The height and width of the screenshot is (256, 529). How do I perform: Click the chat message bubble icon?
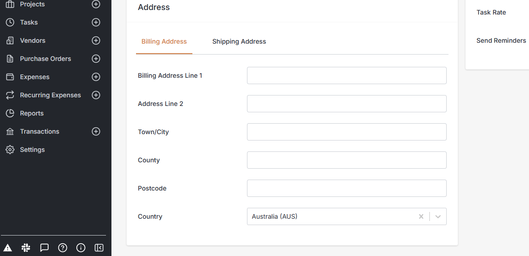click(44, 248)
